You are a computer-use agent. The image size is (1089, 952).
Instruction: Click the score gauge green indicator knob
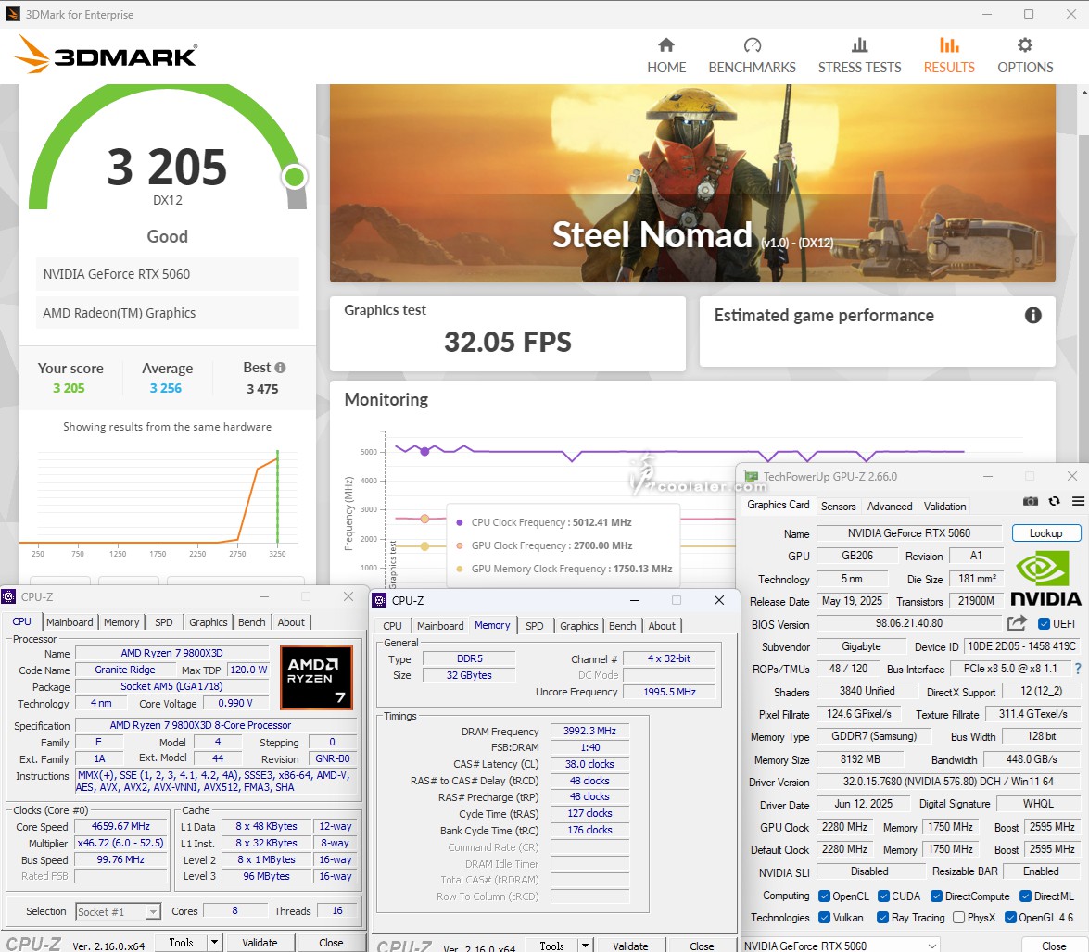[295, 177]
